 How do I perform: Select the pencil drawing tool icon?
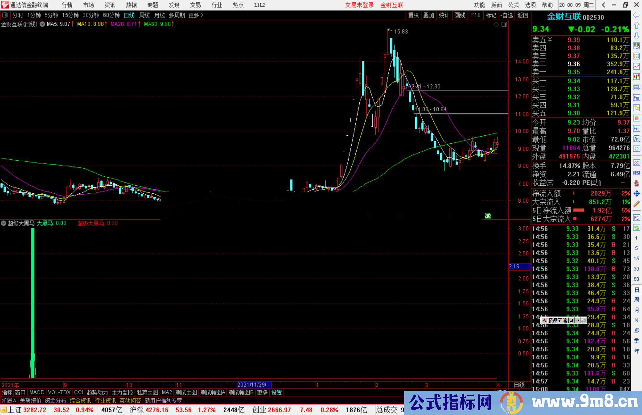pos(636,204)
